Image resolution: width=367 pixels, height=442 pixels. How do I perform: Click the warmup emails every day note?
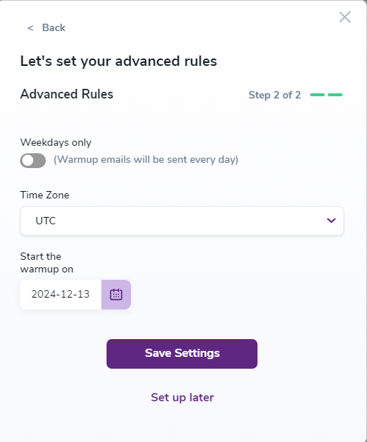[x=146, y=159]
